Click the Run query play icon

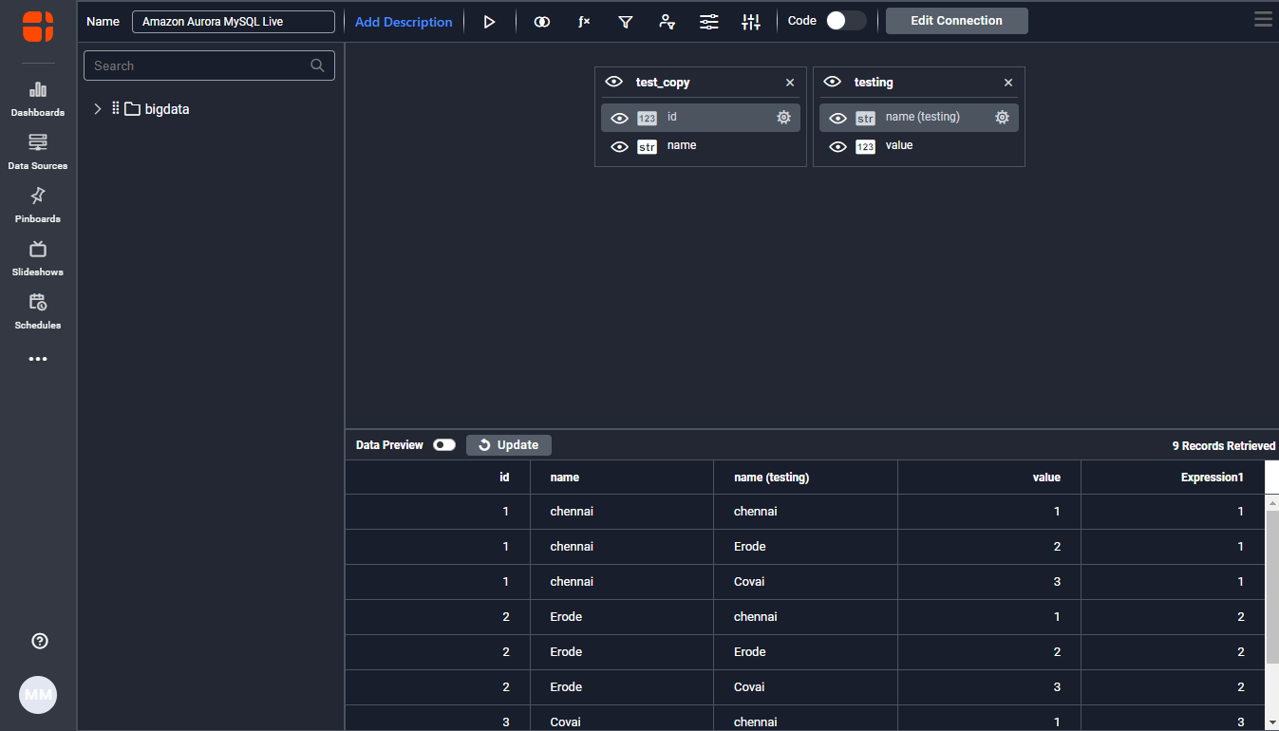click(489, 22)
